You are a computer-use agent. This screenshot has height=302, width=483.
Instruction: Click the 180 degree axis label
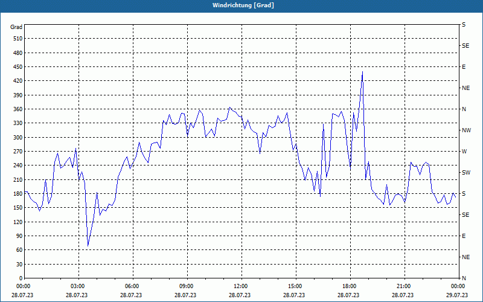18,194
